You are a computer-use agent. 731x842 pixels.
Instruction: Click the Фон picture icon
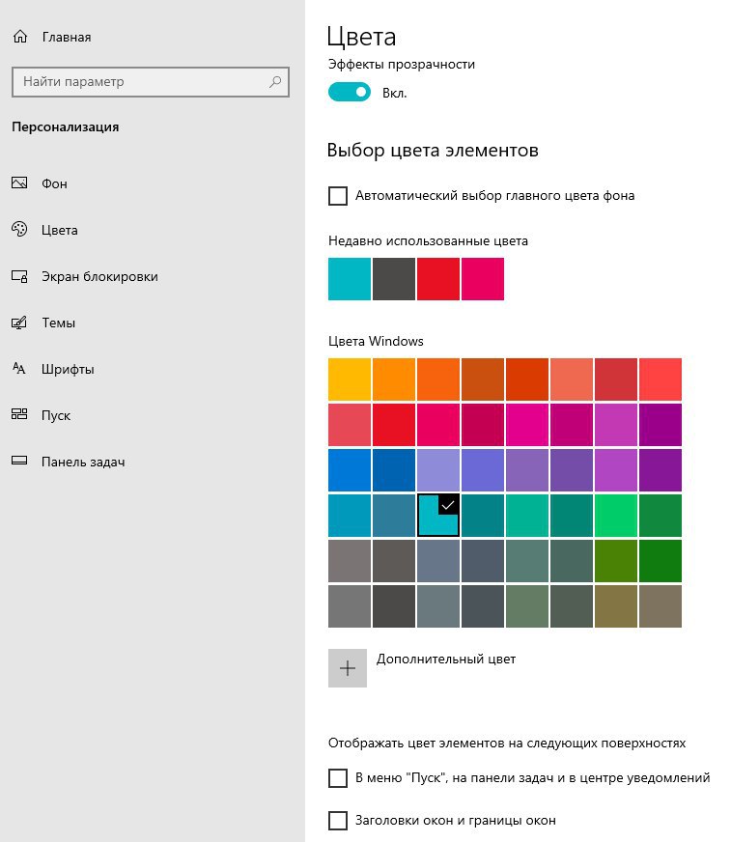(x=19, y=183)
